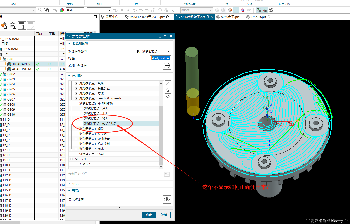Collapse 浏览器节点: 非切削移动 node
This screenshot has height=224, width=350.
click(x=76, y=104)
